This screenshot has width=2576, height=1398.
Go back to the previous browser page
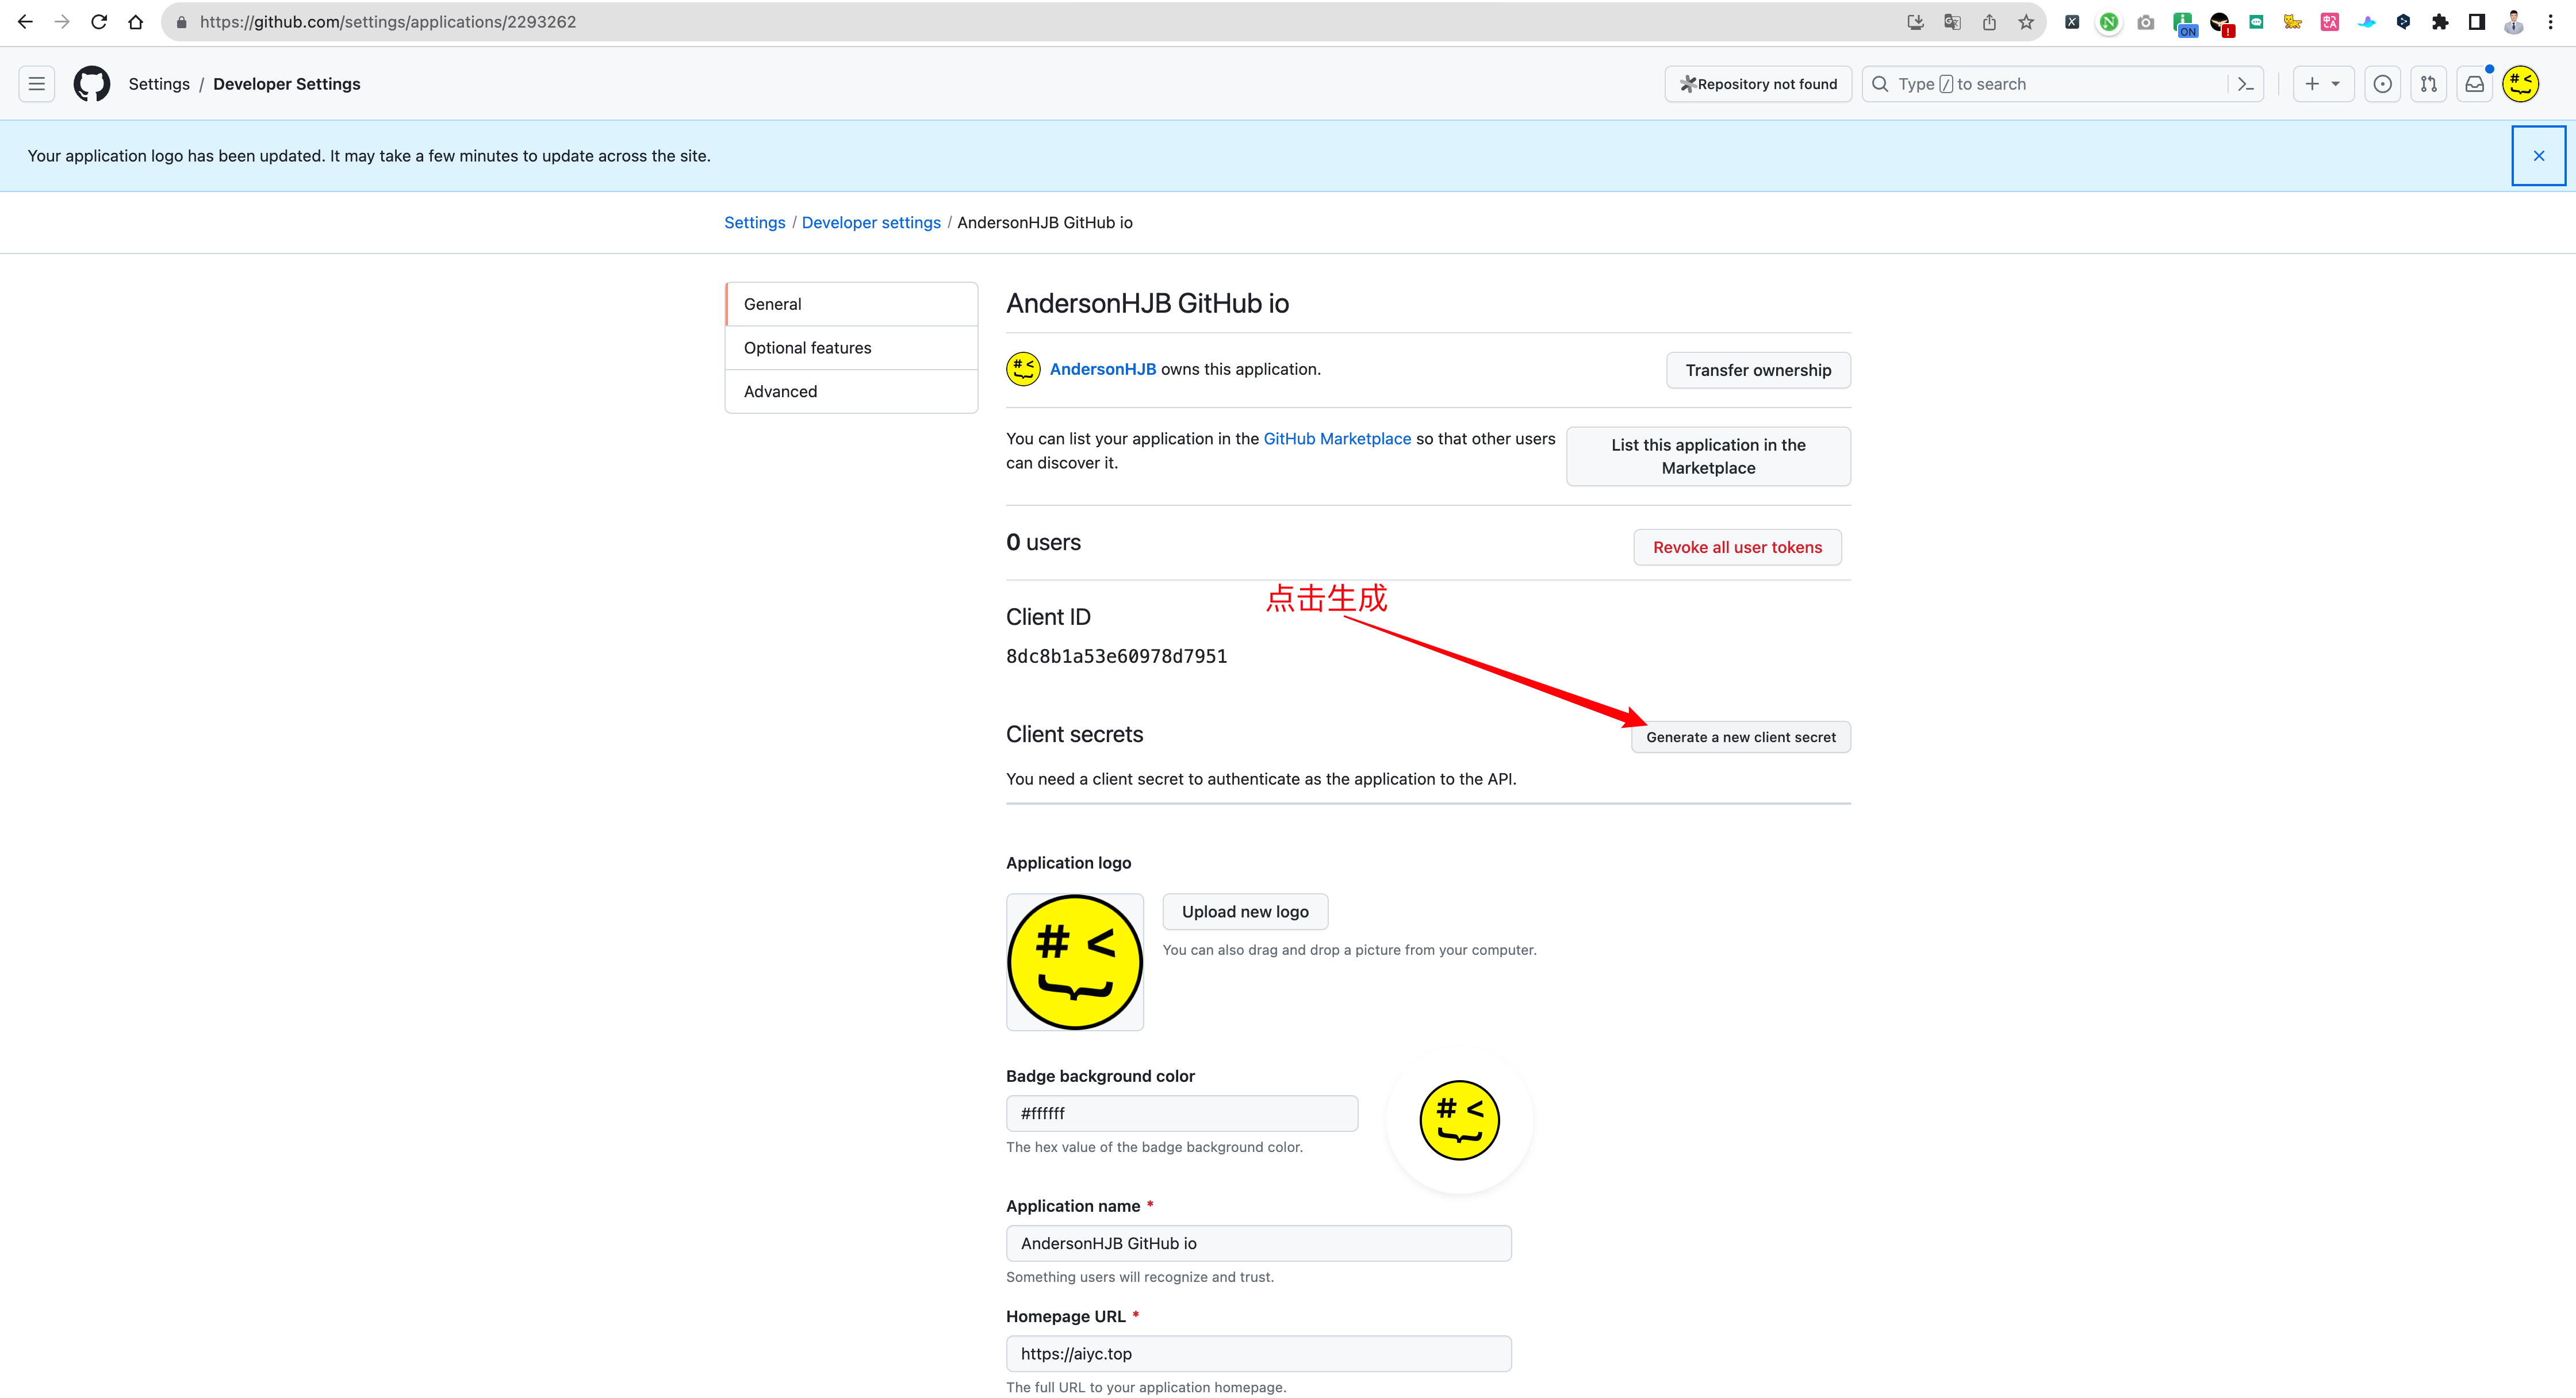[25, 22]
